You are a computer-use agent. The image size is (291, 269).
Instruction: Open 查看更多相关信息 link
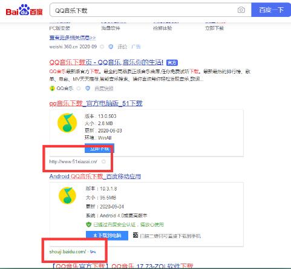pyautogui.click(x=73, y=37)
